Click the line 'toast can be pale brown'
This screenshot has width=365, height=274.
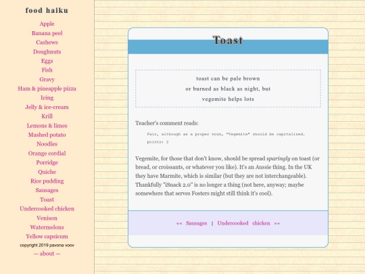tap(228, 78)
